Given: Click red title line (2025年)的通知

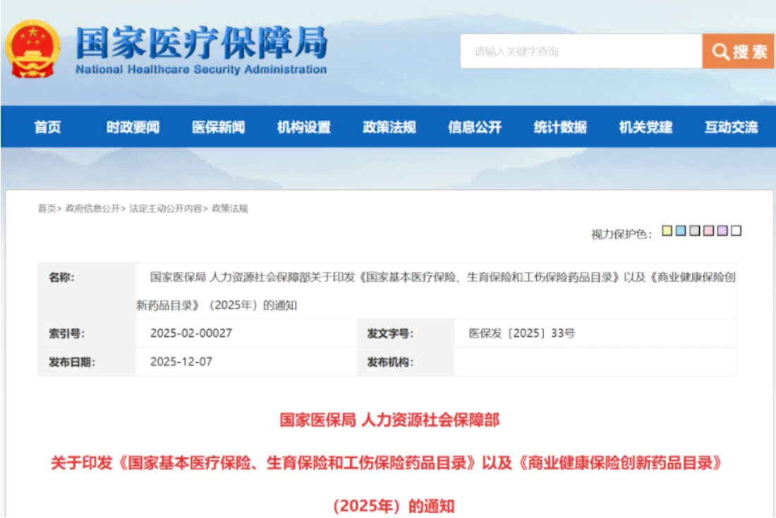Looking at the screenshot, I should click(394, 506).
